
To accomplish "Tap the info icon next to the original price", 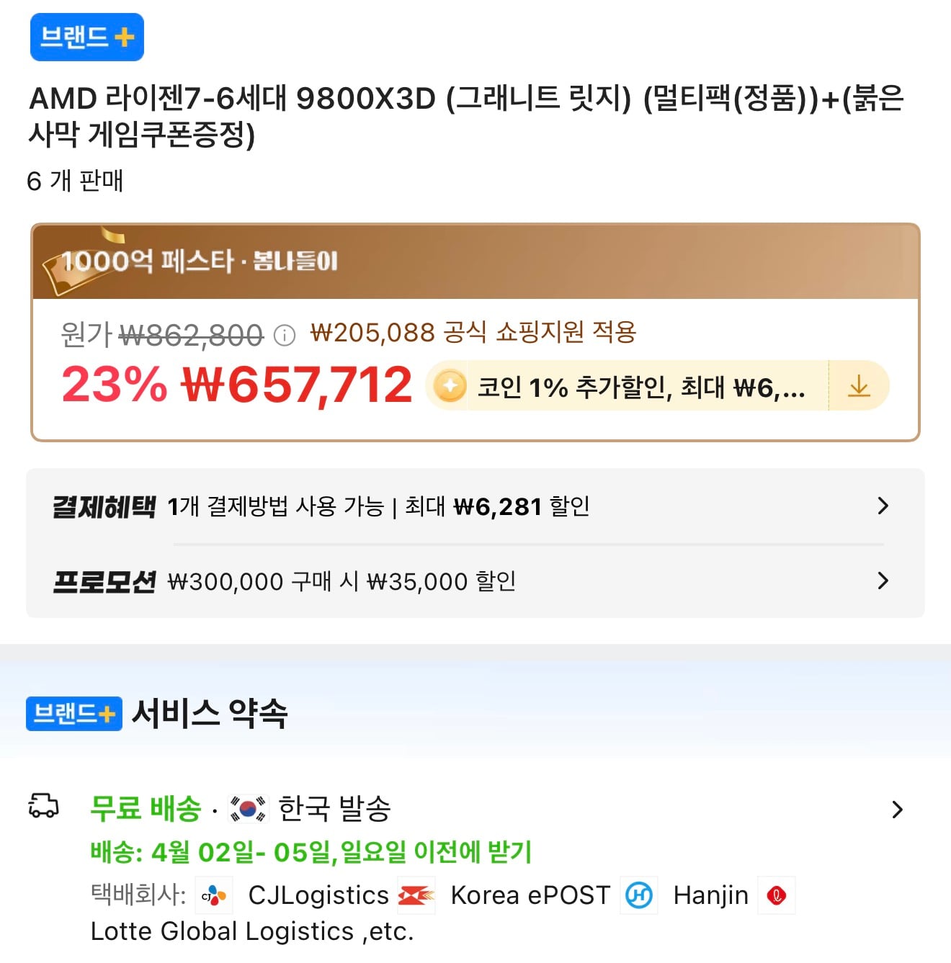I will coord(286,333).
